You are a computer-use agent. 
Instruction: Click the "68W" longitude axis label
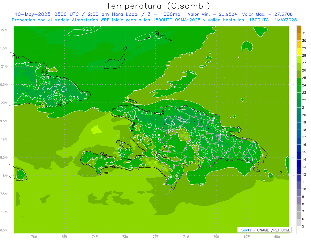[277, 237]
